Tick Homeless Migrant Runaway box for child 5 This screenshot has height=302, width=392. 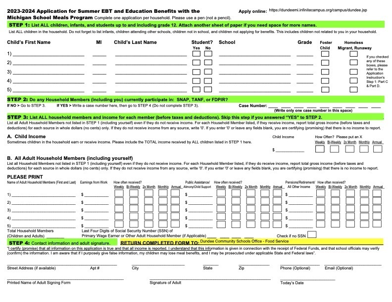(353, 89)
